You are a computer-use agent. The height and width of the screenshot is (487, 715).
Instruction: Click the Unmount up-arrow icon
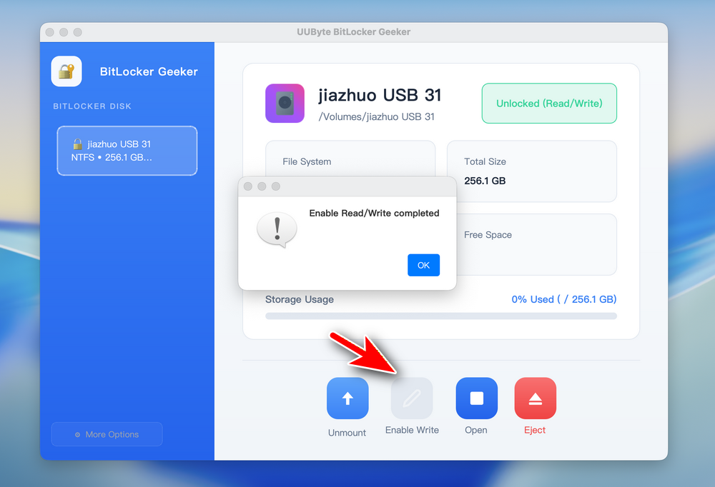pos(347,398)
